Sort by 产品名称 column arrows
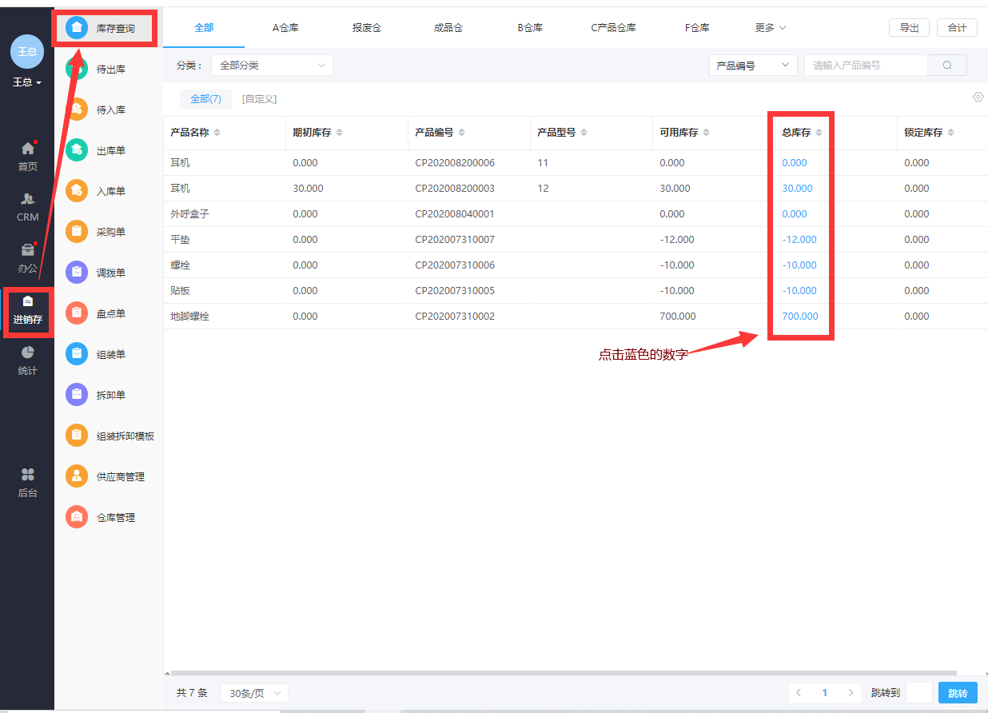Image resolution: width=988 pixels, height=713 pixels. pos(217,133)
